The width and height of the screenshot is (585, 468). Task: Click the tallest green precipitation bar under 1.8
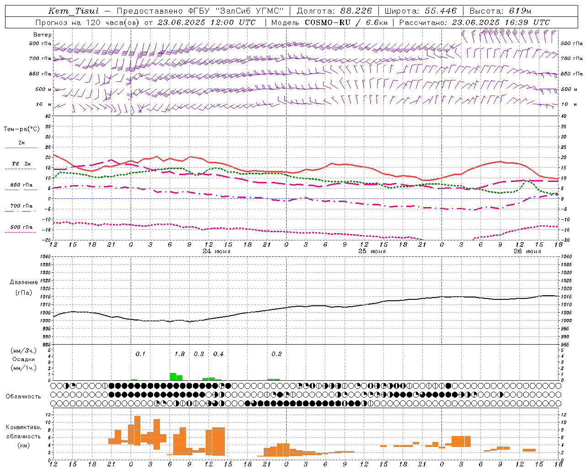click(x=173, y=377)
